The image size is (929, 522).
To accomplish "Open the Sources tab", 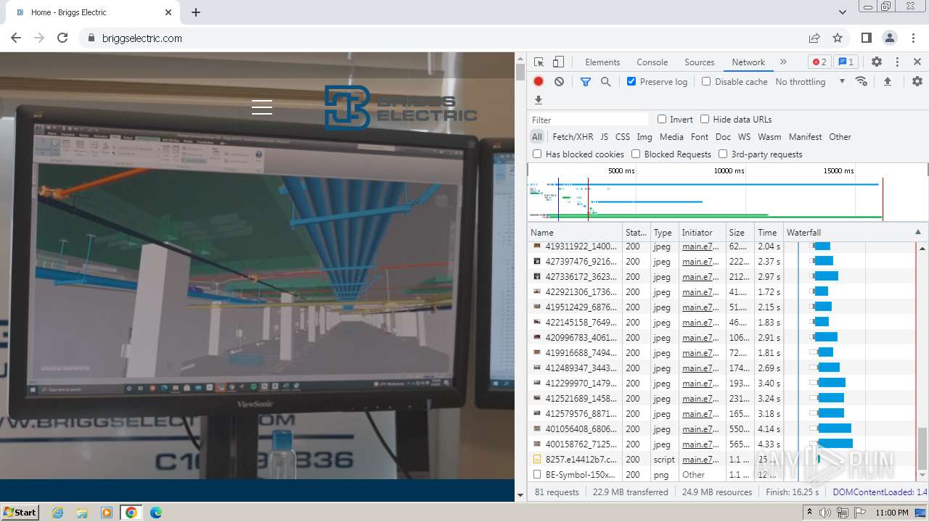I will click(700, 62).
